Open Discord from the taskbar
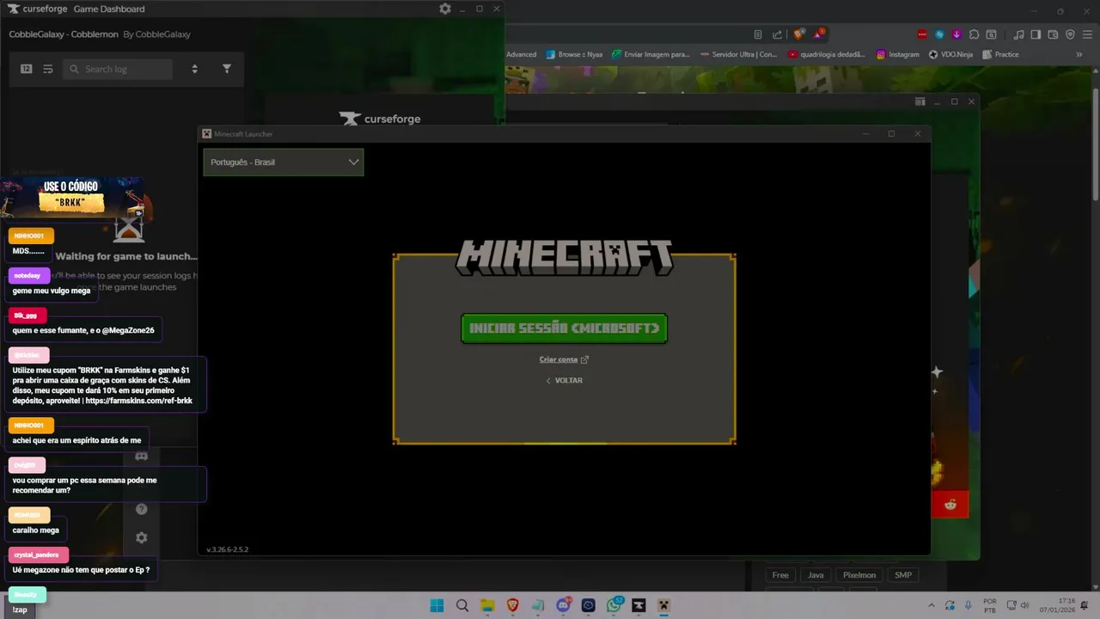The image size is (1100, 619). point(564,605)
